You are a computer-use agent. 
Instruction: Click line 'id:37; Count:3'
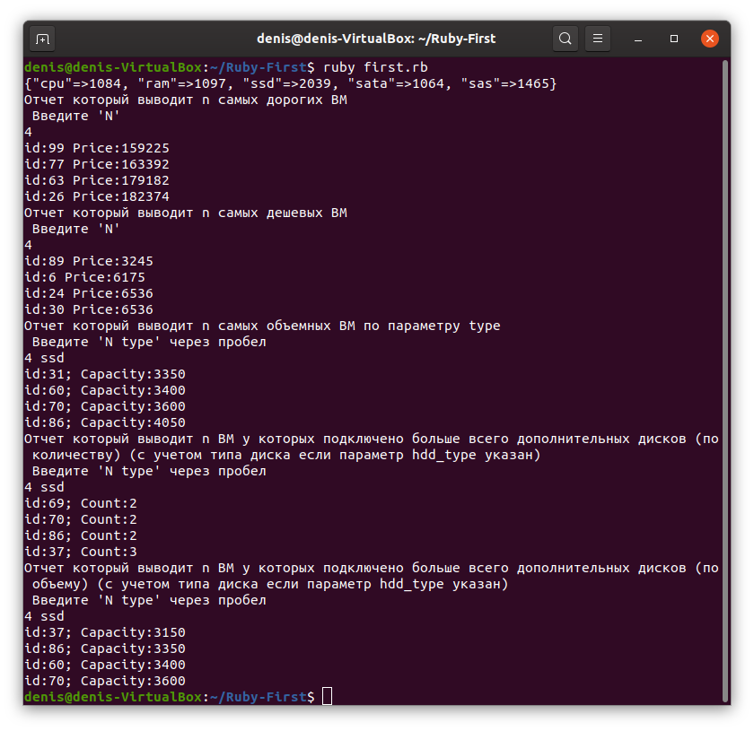[80, 552]
